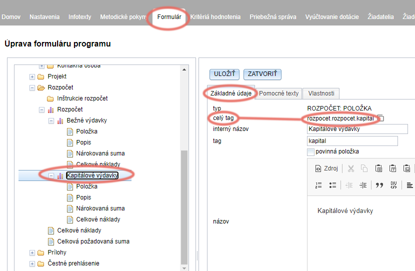Click the Kapitálové výdavky chart icon
This screenshot has width=415, height=271.
(x=60, y=175)
